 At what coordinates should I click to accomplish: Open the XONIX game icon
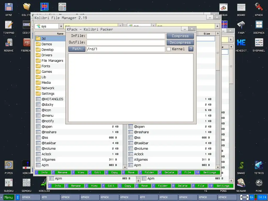(x=26, y=167)
